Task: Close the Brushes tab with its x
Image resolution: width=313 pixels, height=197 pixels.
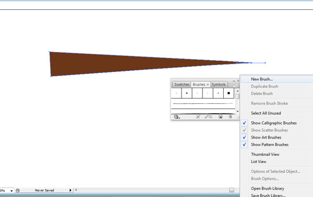Action: 208,84
